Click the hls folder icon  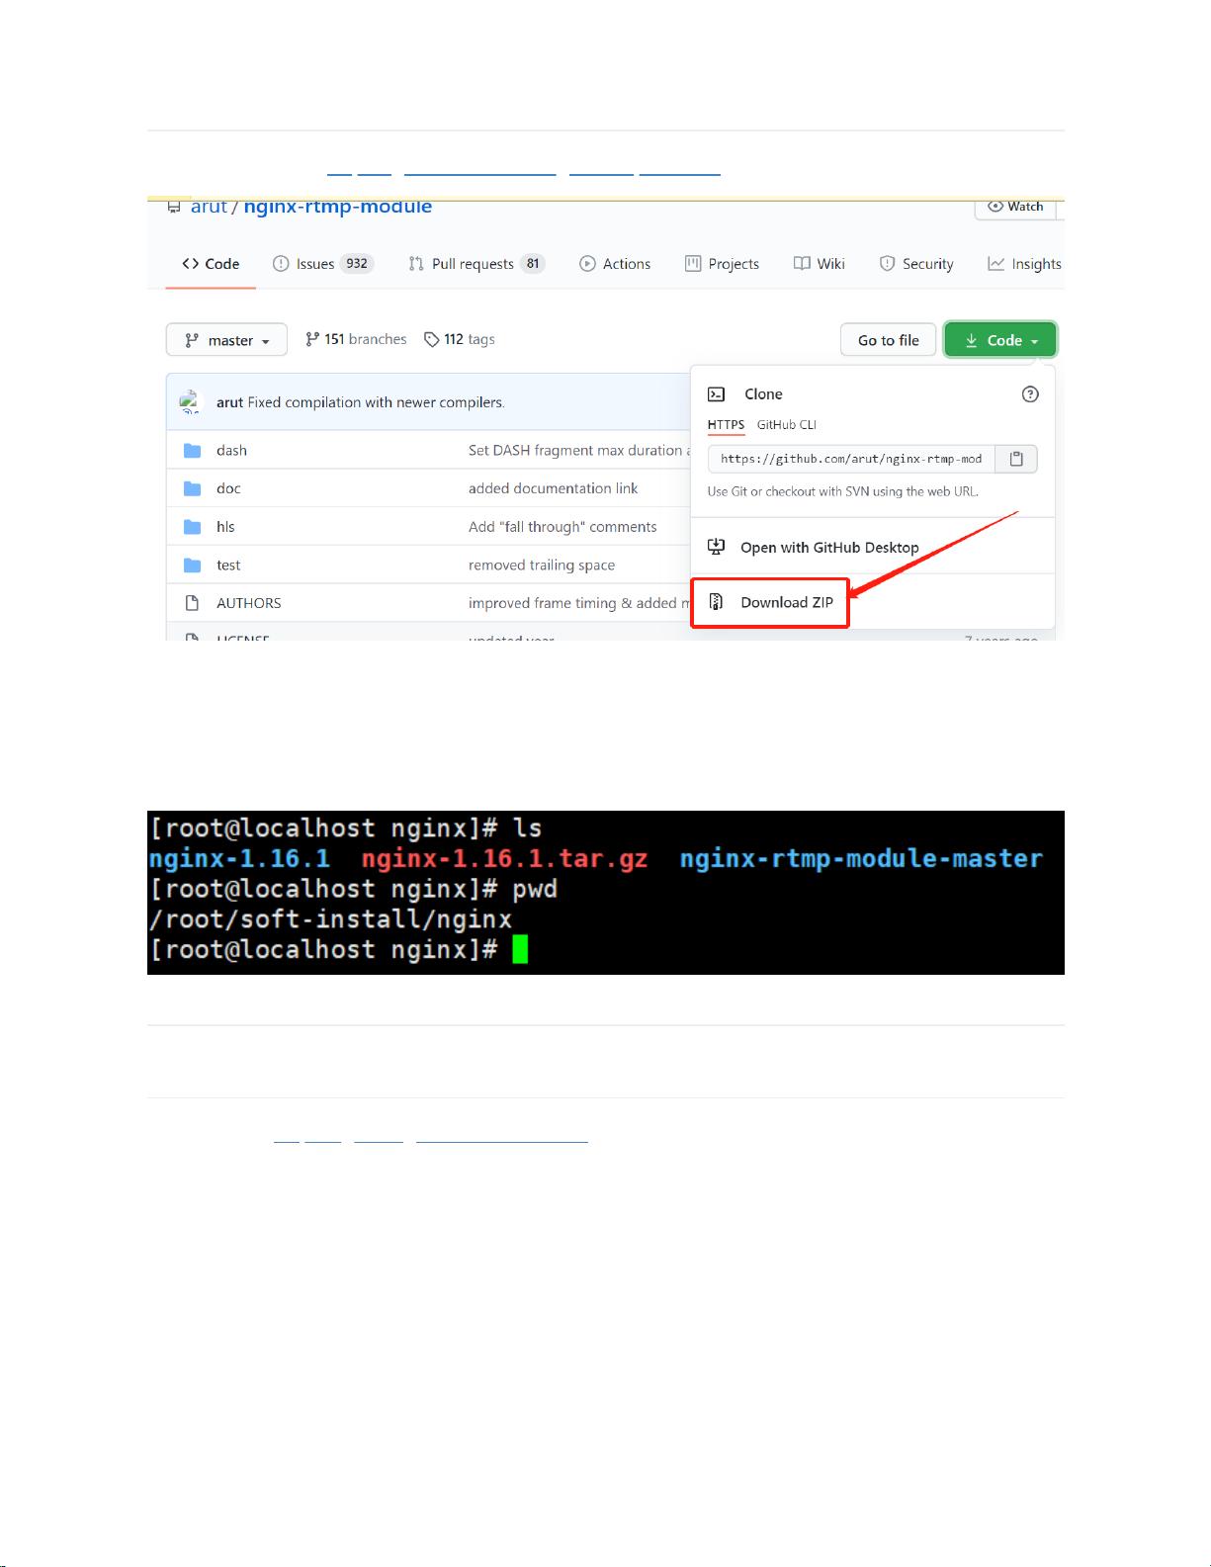[x=192, y=527]
